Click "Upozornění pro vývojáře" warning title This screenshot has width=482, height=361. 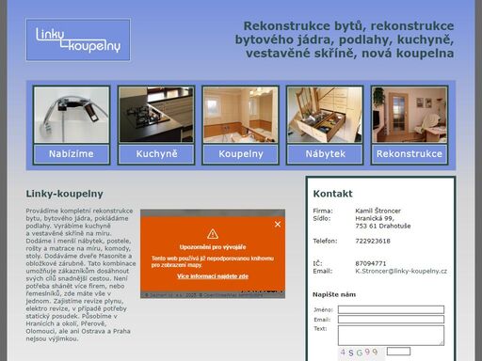pos(213,247)
